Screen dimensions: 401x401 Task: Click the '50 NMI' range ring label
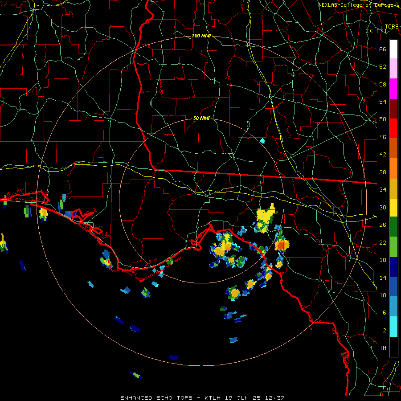tap(201, 118)
